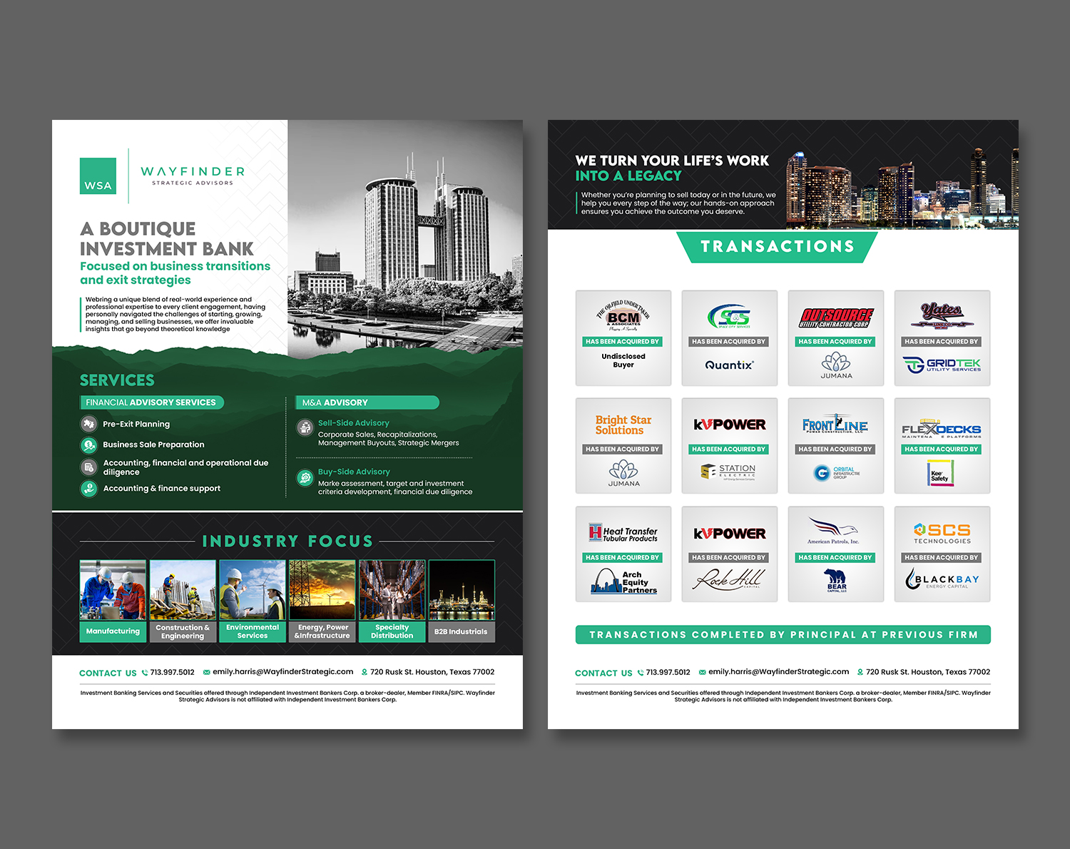Click the 'Undisclosed Buyer' text
The height and width of the screenshot is (849, 1070).
tap(623, 360)
